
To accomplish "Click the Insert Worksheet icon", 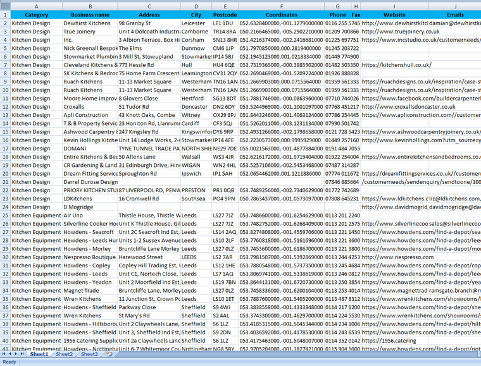I will [x=109, y=354].
